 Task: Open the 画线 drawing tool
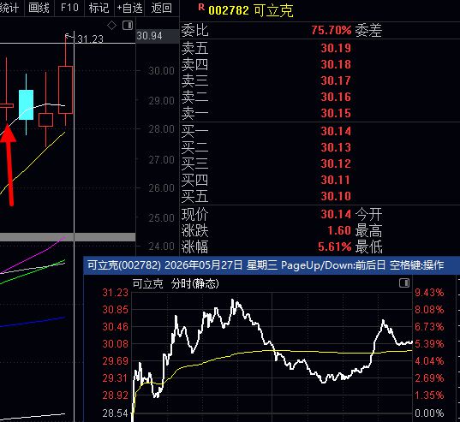[39, 8]
